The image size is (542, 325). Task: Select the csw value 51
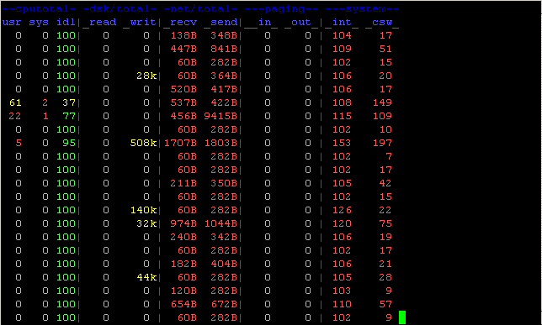[x=385, y=49]
